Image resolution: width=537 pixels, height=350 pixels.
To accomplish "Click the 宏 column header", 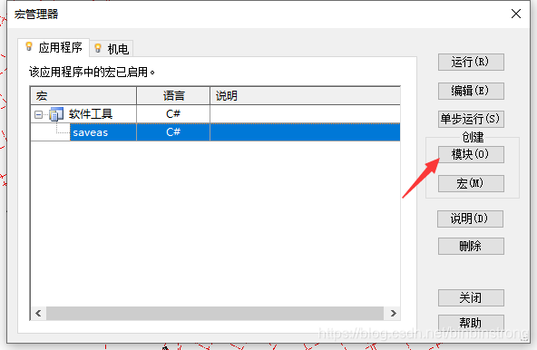I will pos(83,95).
